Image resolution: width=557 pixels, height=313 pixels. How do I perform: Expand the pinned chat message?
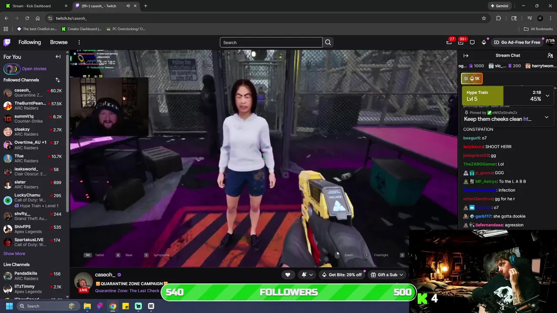pos(547,117)
